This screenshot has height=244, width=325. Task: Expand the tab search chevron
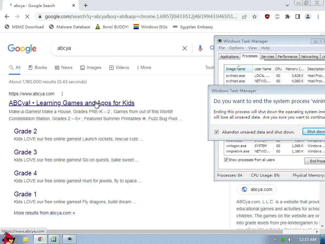[x=287, y=5]
